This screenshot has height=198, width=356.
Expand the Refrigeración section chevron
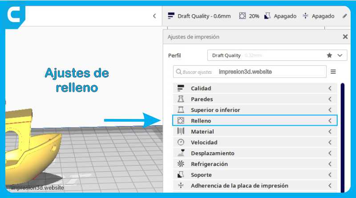click(x=330, y=164)
